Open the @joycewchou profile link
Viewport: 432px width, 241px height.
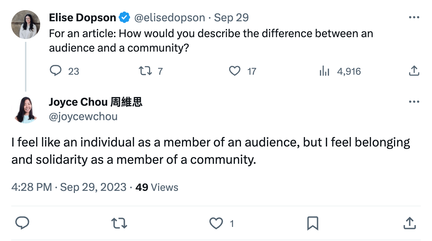[83, 116]
